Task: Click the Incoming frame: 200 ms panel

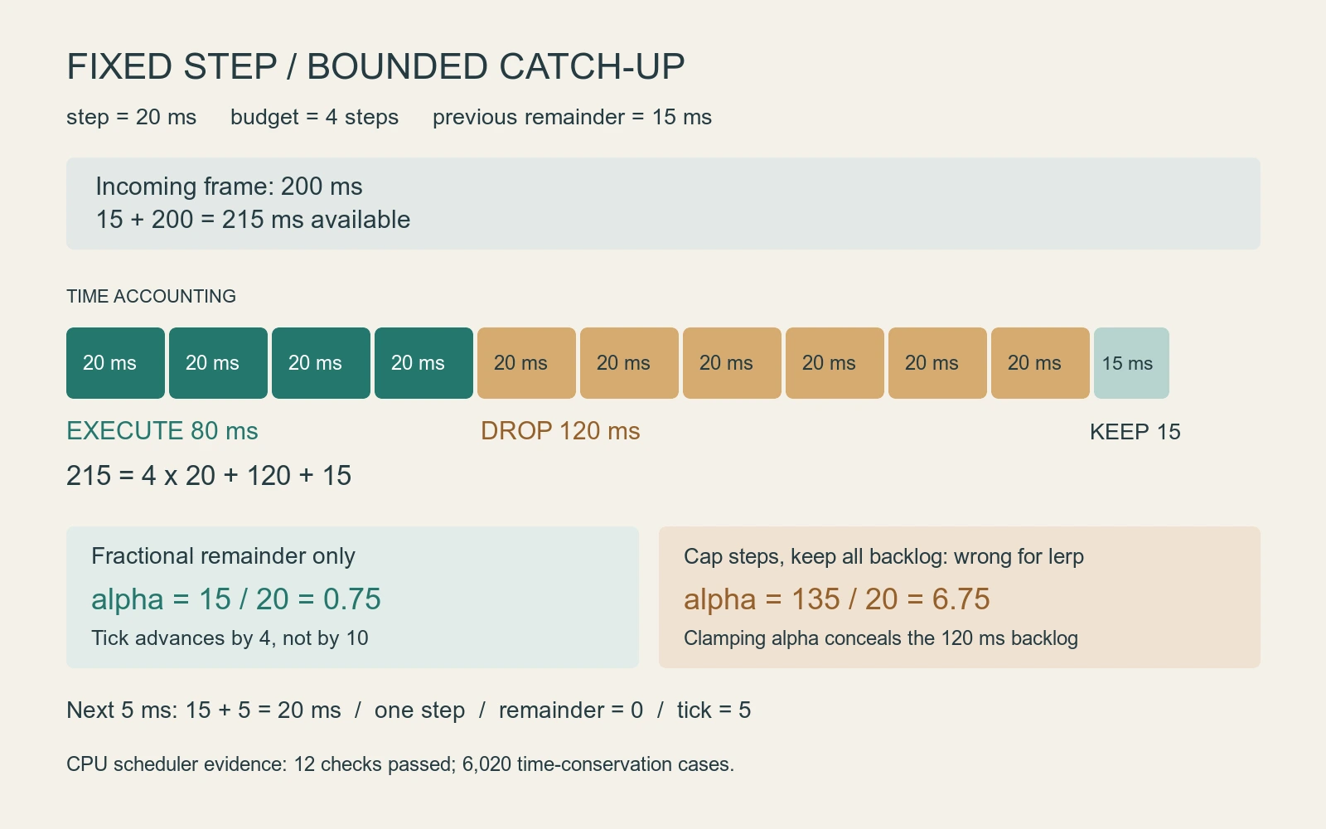Action: (663, 203)
